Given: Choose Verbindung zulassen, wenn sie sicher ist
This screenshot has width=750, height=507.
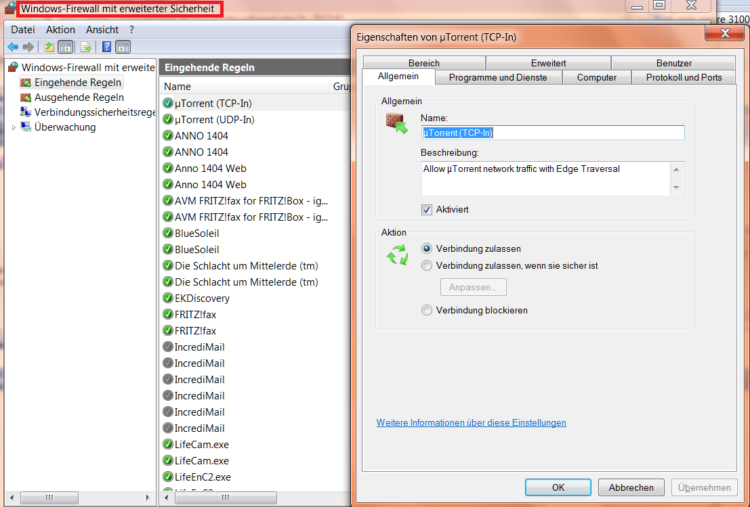Looking at the screenshot, I should coord(427,266).
